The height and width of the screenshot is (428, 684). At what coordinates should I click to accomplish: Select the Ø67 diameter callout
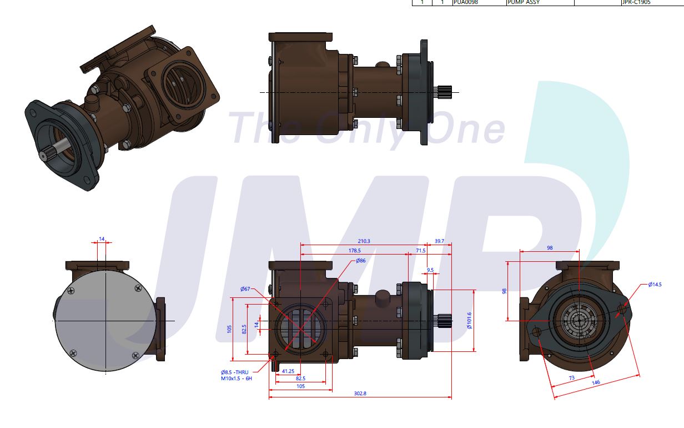pyautogui.click(x=245, y=288)
